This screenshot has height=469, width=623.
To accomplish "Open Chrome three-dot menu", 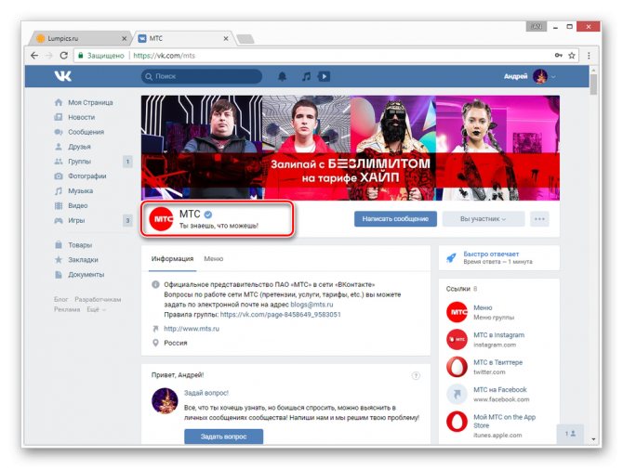I will tap(589, 56).
